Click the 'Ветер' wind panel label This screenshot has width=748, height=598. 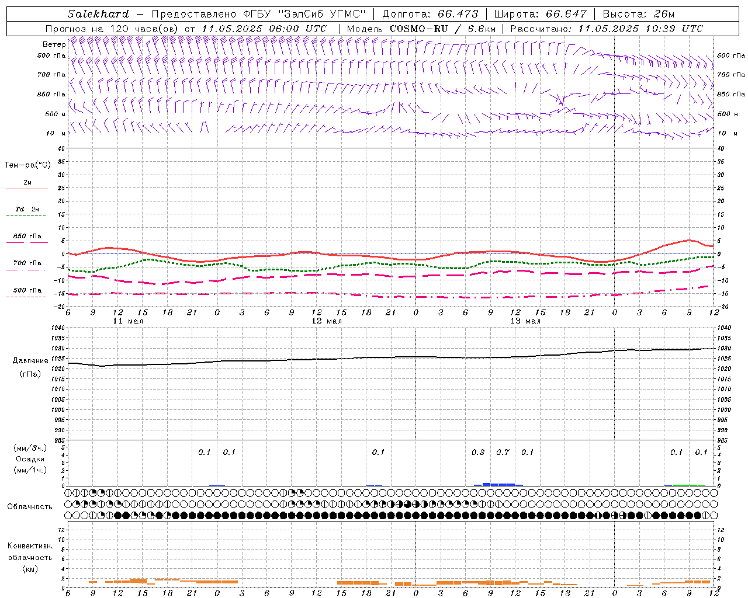[54, 44]
